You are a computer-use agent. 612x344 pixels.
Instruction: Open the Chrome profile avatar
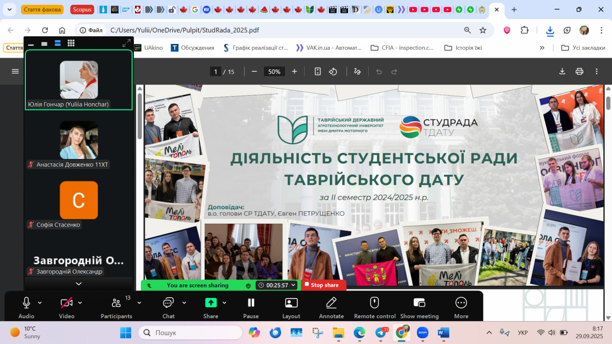(x=584, y=30)
